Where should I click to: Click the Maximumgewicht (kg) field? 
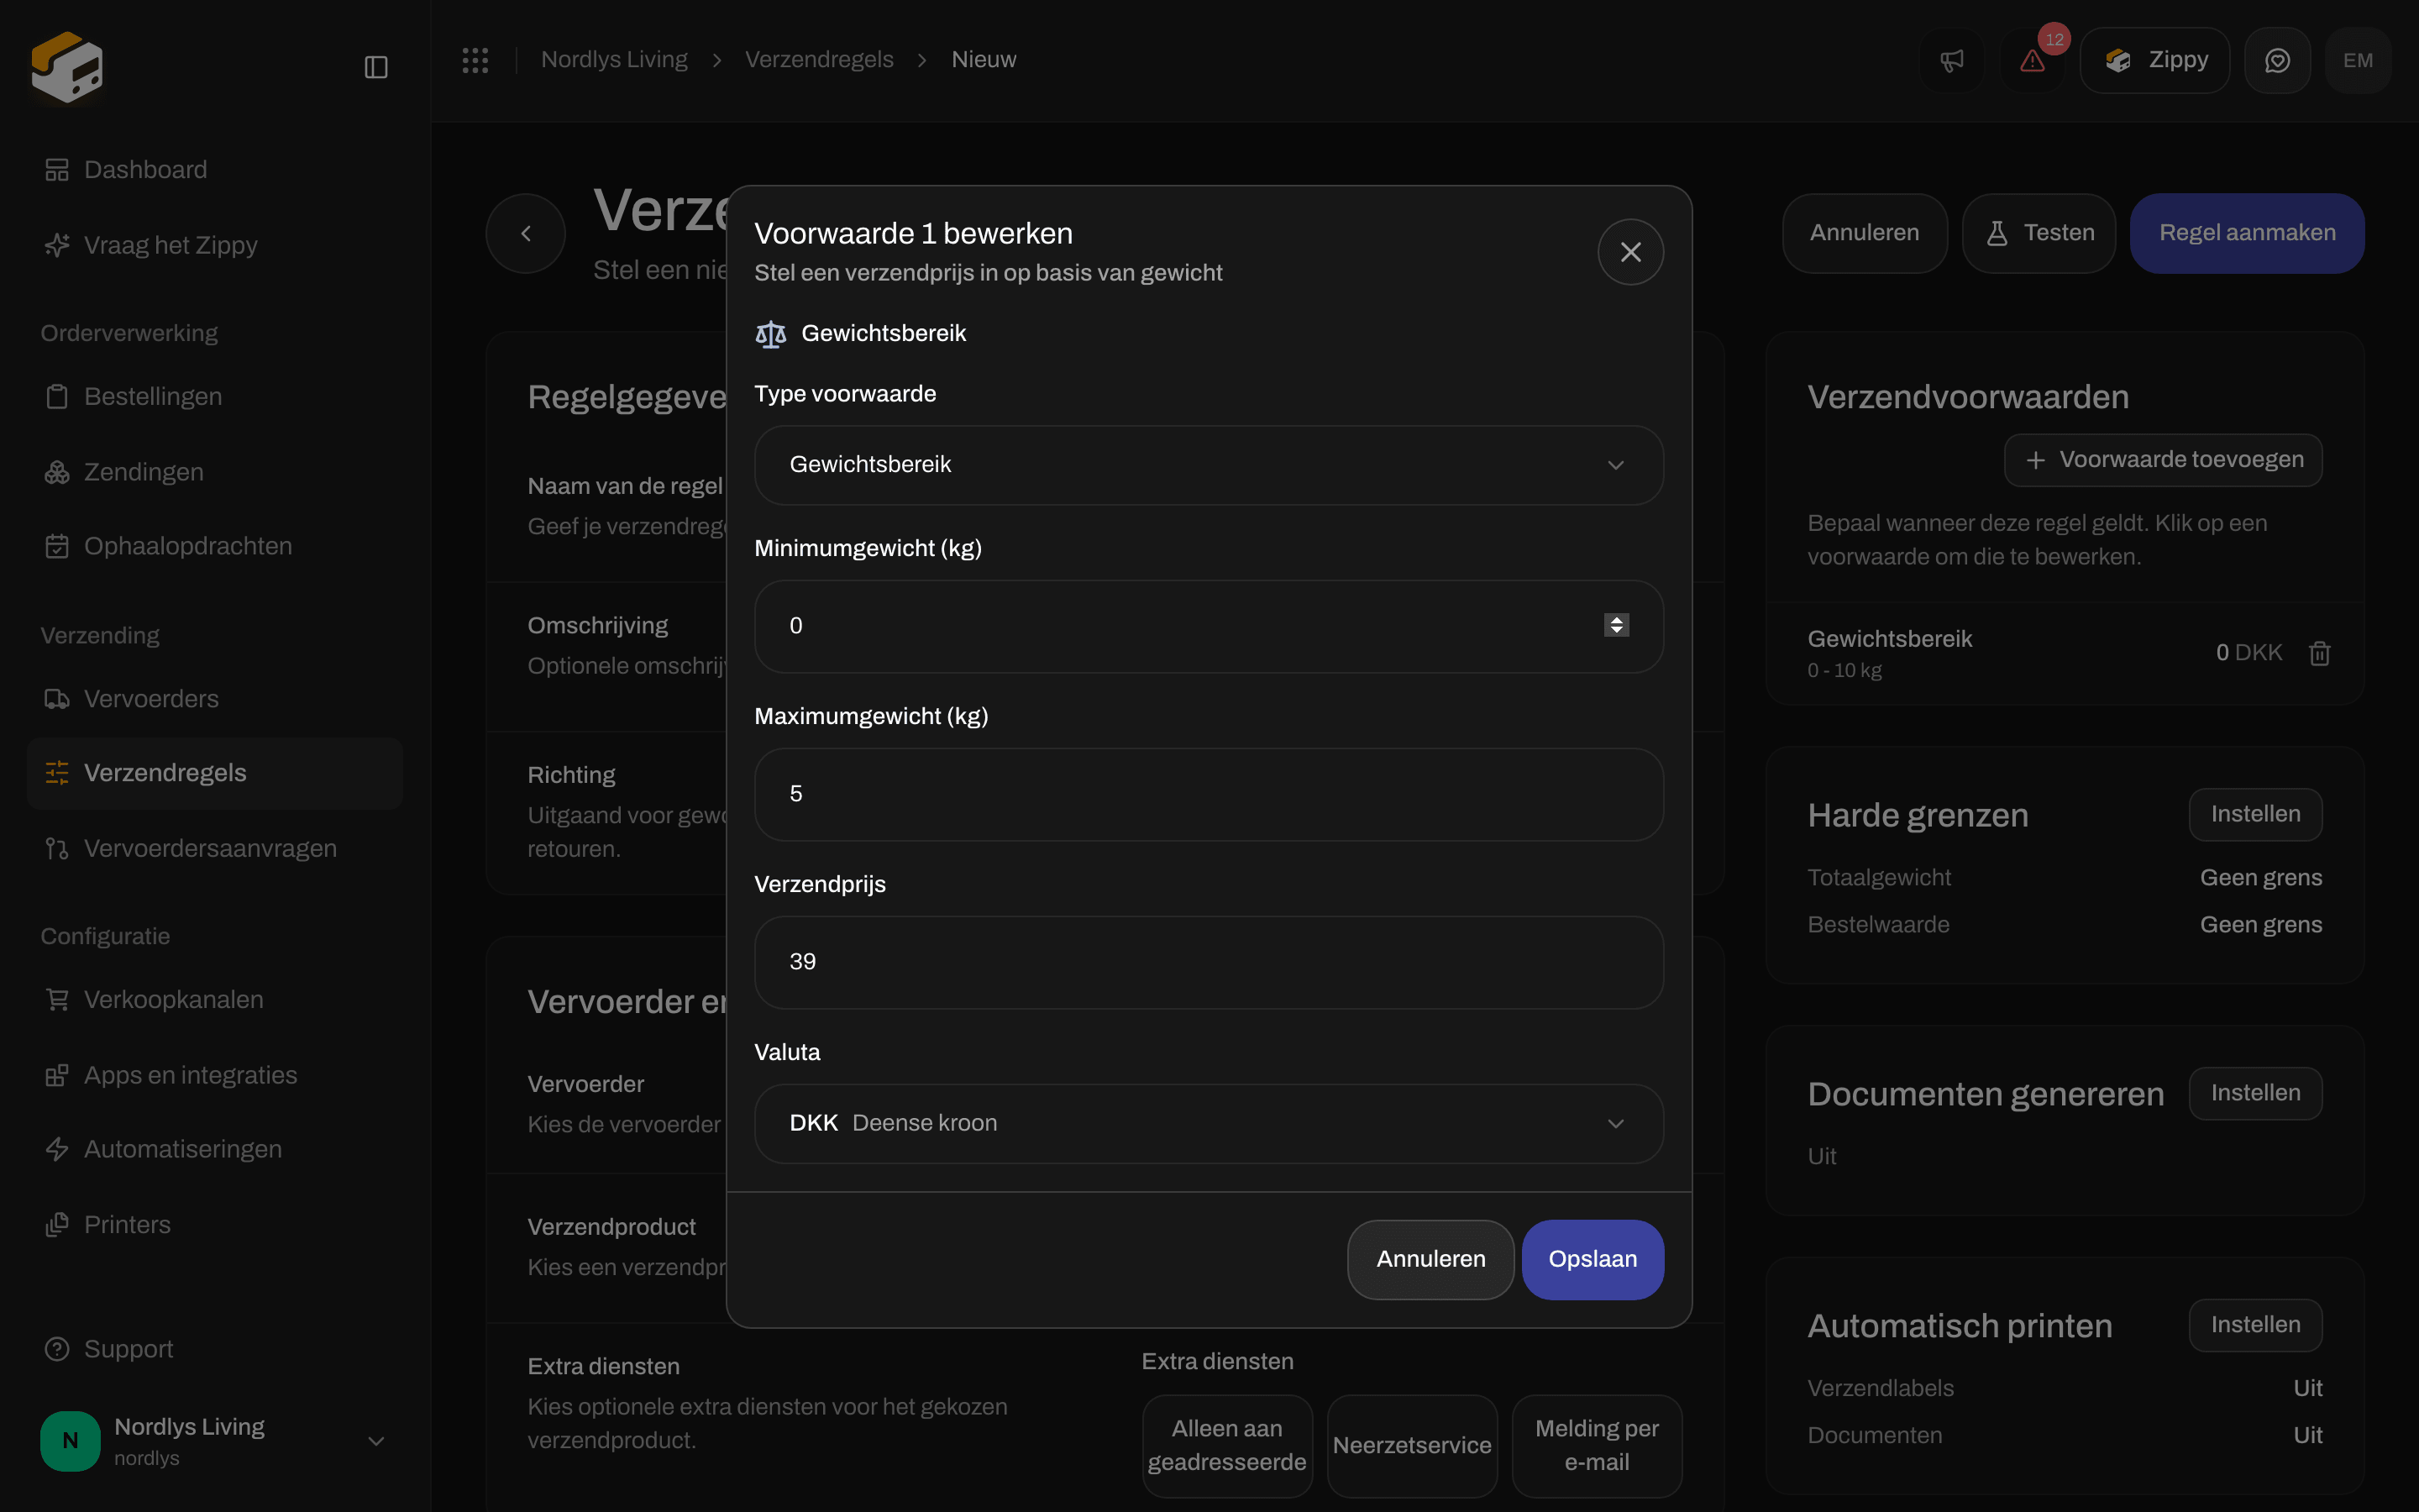(x=1209, y=794)
